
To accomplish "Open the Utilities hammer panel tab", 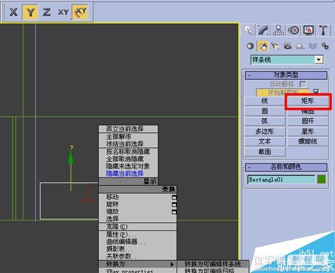I will (323, 30).
